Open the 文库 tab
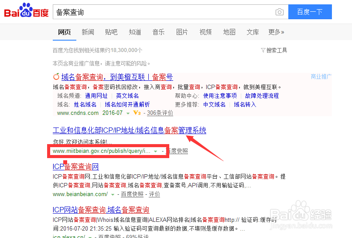This screenshot has height=238, width=352. click(253, 32)
